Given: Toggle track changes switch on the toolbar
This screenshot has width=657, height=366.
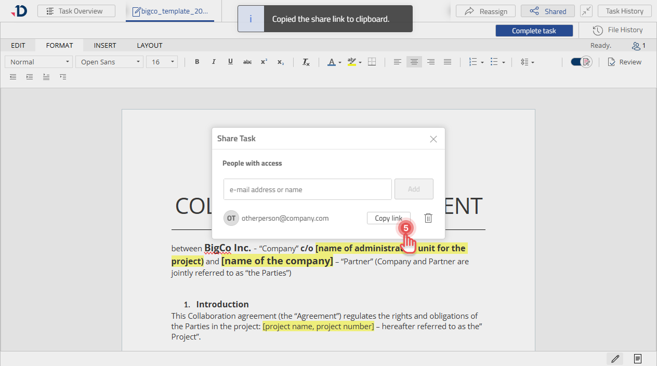Looking at the screenshot, I should [x=580, y=61].
